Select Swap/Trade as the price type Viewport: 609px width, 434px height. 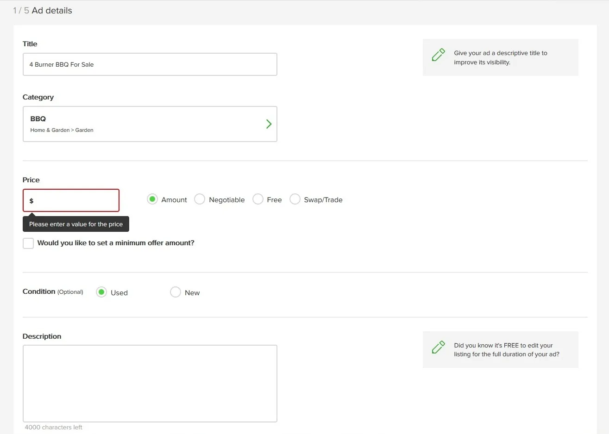pyautogui.click(x=295, y=199)
